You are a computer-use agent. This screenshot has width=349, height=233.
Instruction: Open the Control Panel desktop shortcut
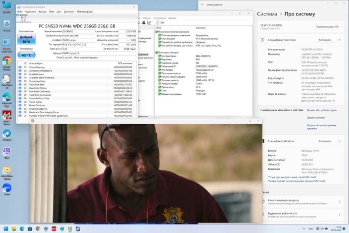click(x=6, y=46)
